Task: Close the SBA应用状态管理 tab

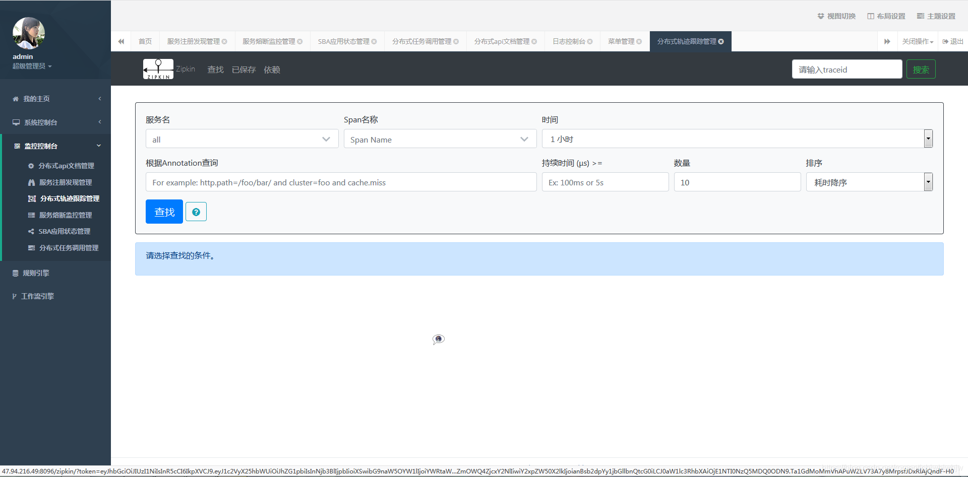Action: [x=374, y=41]
